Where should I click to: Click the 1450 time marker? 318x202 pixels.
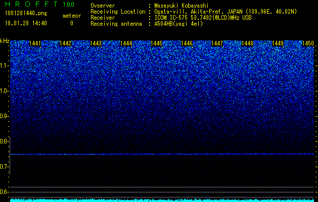coord(308,43)
